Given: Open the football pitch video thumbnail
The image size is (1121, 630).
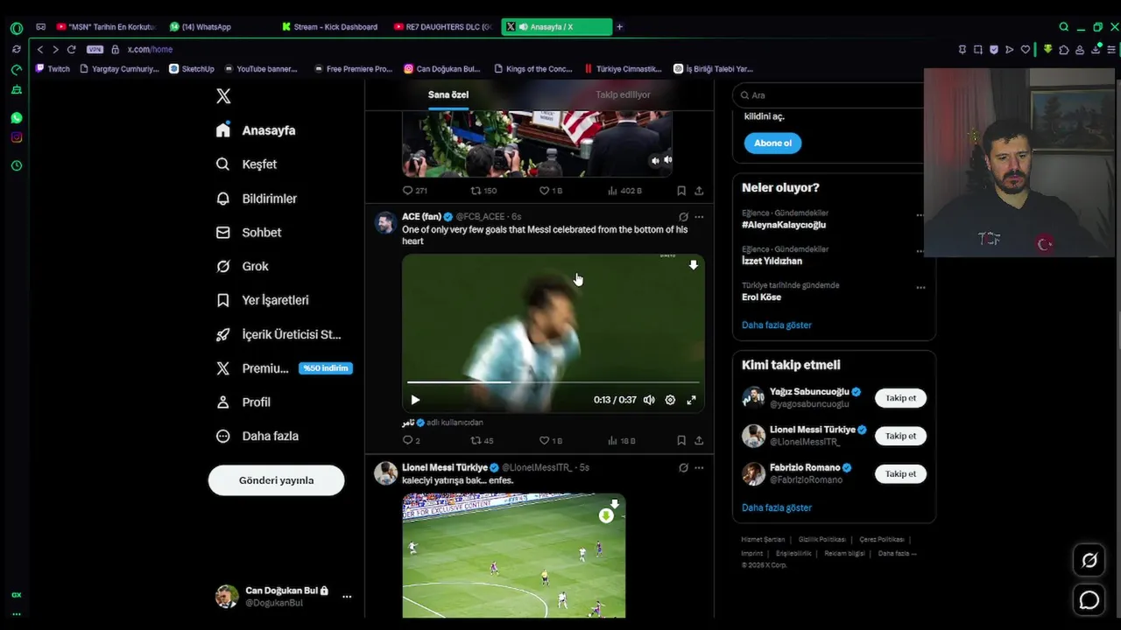Looking at the screenshot, I should point(514,556).
